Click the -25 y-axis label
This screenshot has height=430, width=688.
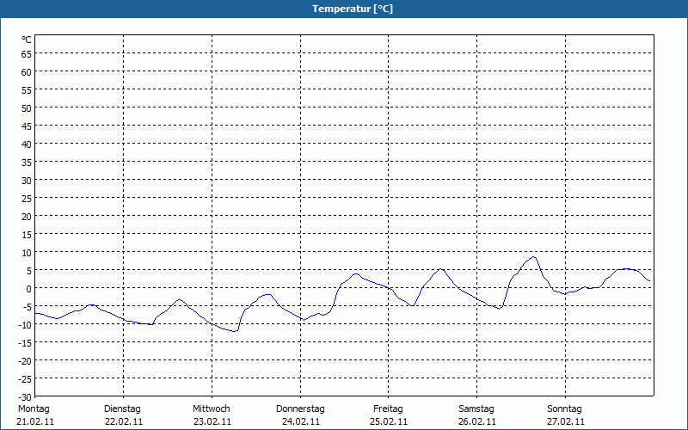[x=25, y=378]
